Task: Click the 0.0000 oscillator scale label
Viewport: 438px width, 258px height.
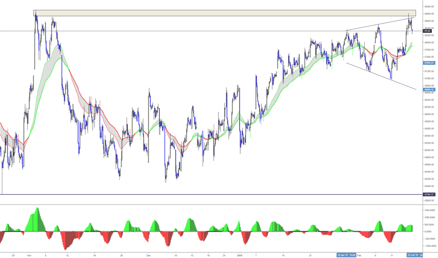Action: [429, 232]
